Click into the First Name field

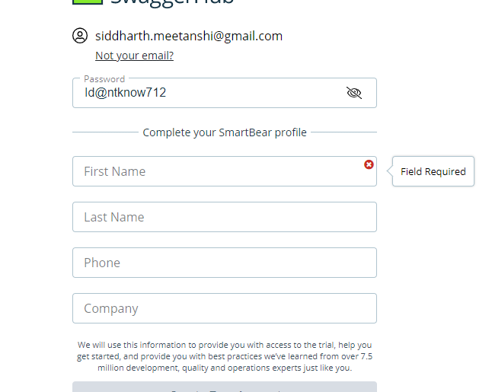(225, 171)
